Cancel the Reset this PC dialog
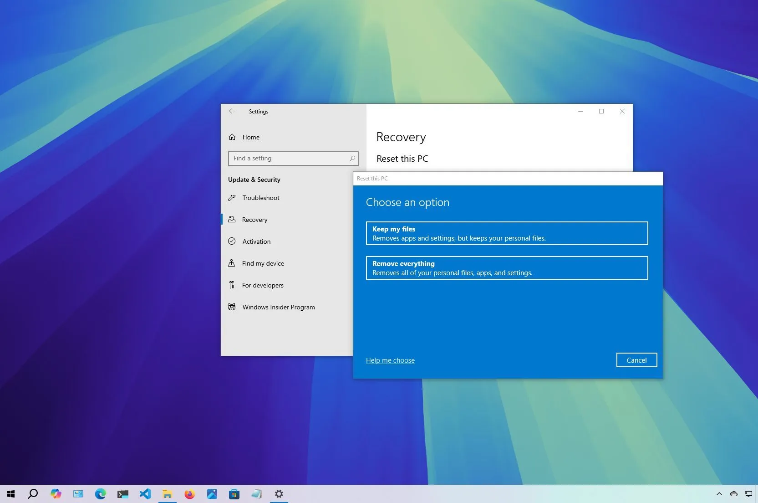Screen dimensions: 758x503 coord(636,360)
